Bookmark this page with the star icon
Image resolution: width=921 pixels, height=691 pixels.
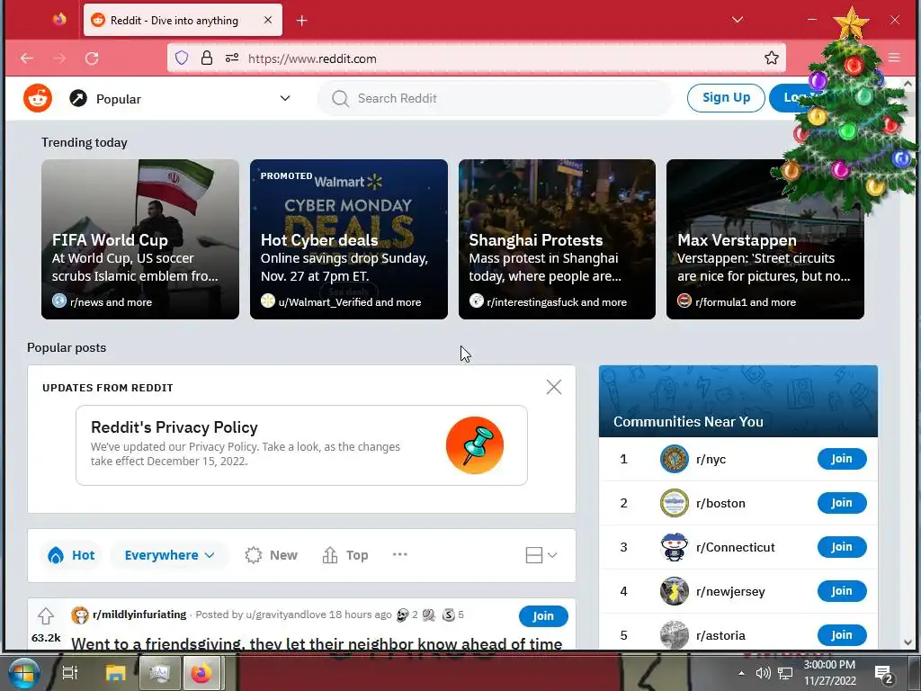771,58
